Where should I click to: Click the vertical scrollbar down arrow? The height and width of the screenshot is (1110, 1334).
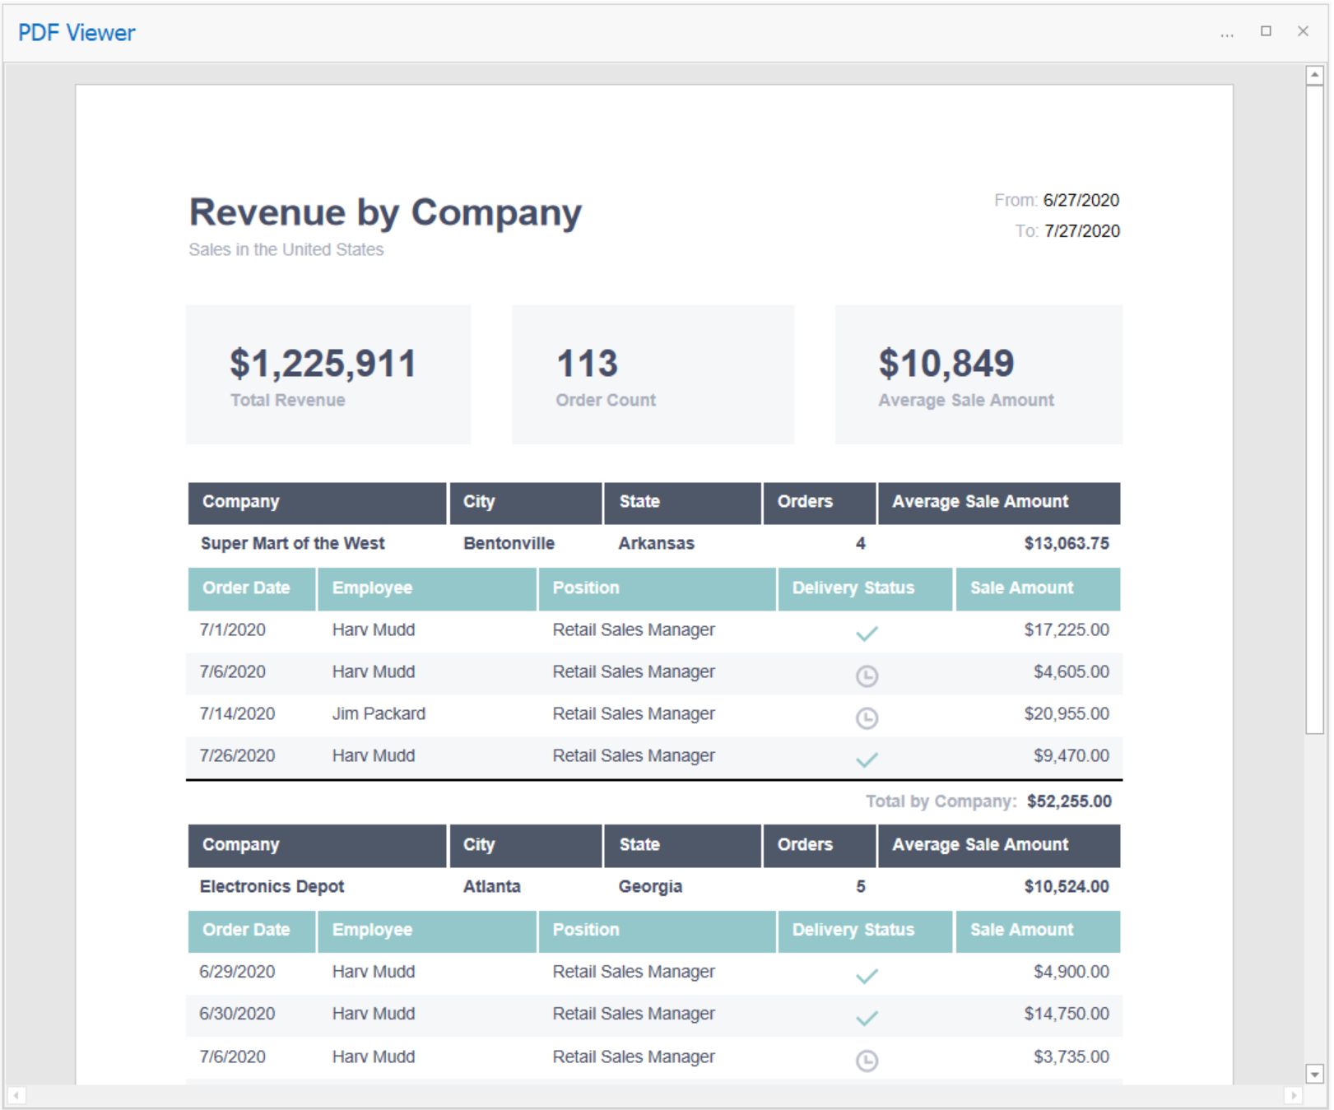(x=1314, y=1074)
